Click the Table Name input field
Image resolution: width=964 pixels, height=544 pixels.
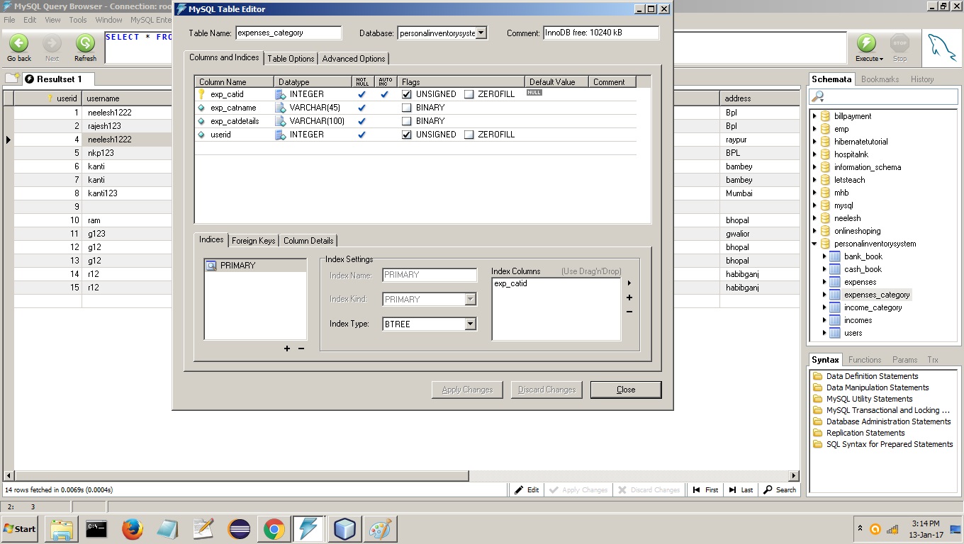(288, 33)
